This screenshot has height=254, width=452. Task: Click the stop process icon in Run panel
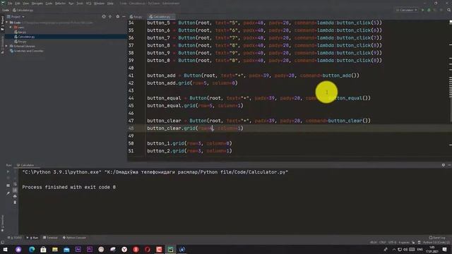[8, 178]
